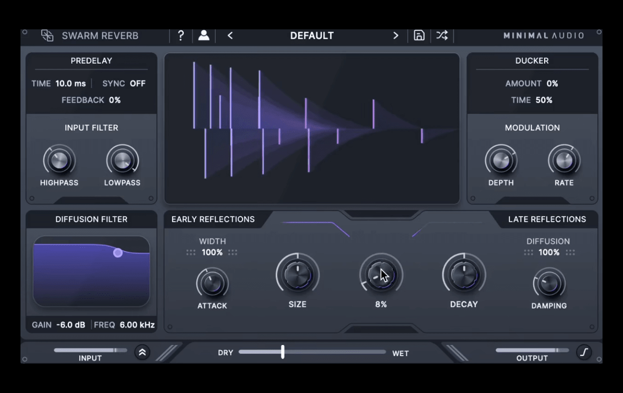Screen dimensions: 623x393
Task: Click the diffusion filter curve node
Action: click(118, 253)
